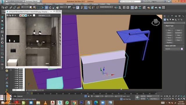Screen dimensions: 186x105
Task: Activate the Select and Link tool
Action: (x=11, y=8)
